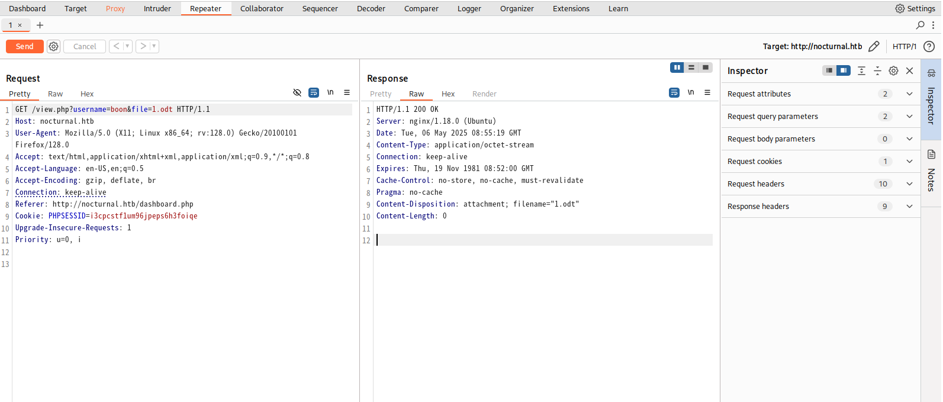Click the Content-Disposition response header line

click(478, 204)
